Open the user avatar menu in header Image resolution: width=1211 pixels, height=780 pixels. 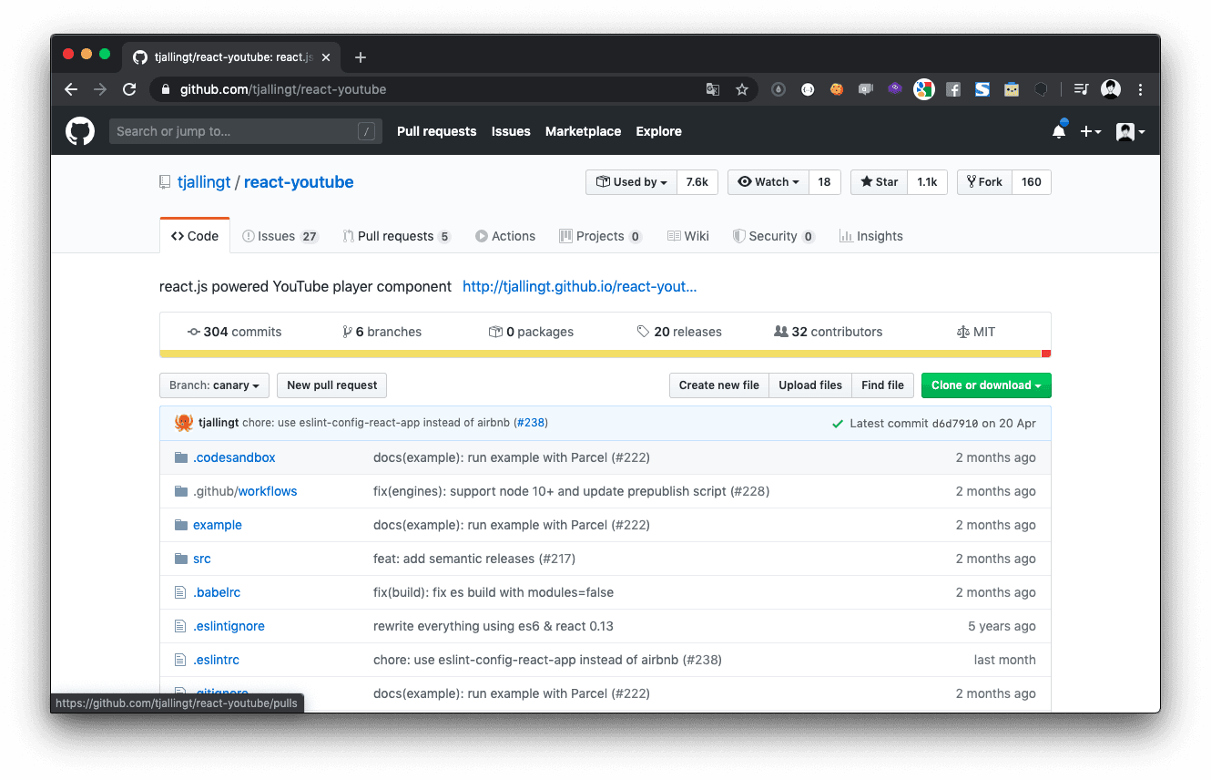coord(1130,131)
